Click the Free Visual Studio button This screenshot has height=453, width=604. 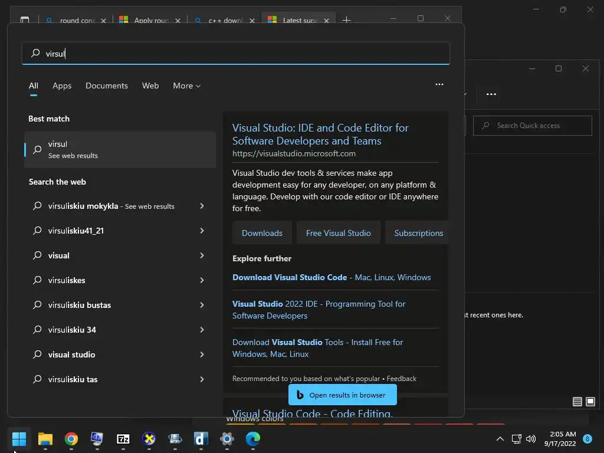coord(338,233)
